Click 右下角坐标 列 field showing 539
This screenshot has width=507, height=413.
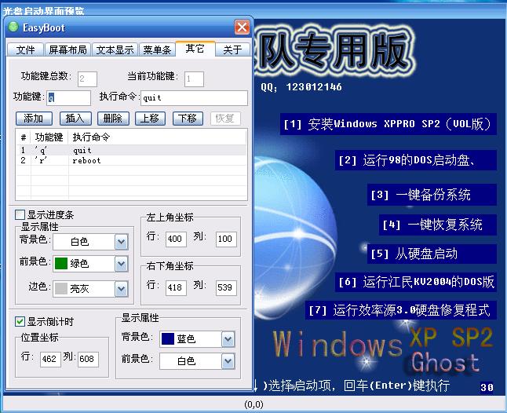coord(226,287)
